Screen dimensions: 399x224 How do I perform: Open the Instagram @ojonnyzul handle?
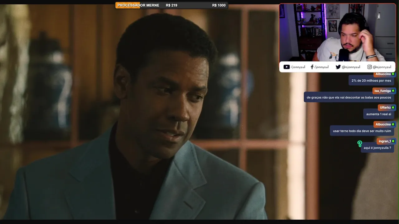pyautogui.click(x=382, y=67)
